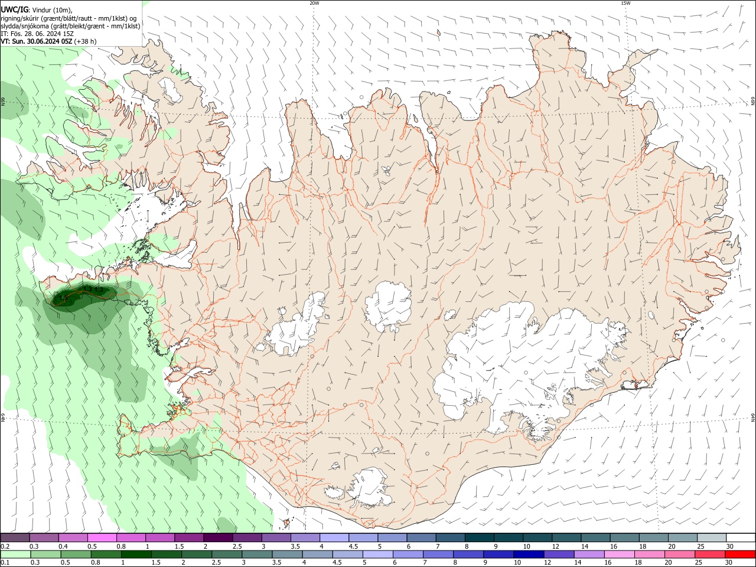Click the 0.8 label on the lower scale
The width and height of the screenshot is (756, 567).
[x=95, y=562]
